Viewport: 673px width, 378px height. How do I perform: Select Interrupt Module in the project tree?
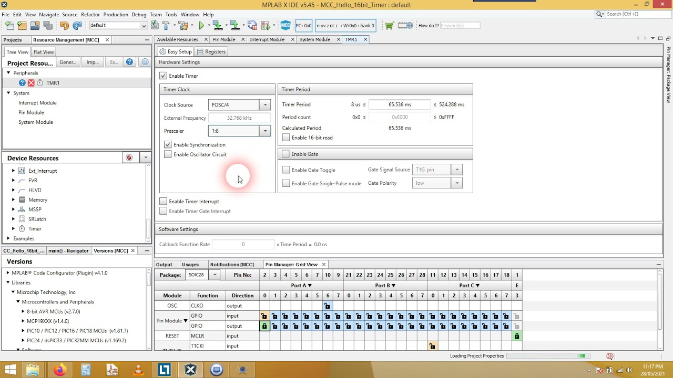click(37, 103)
